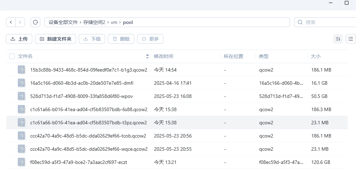Switch view using the list view icon
This screenshot has width=356, height=175.
click(351, 39)
